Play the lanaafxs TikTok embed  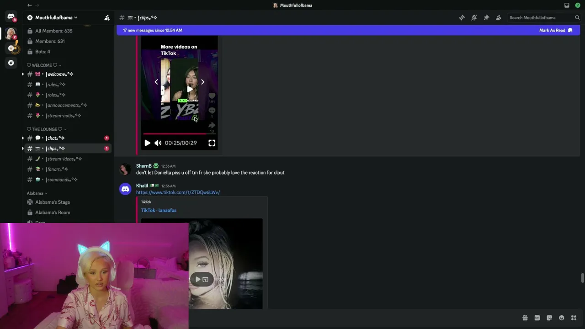pyautogui.click(x=198, y=279)
